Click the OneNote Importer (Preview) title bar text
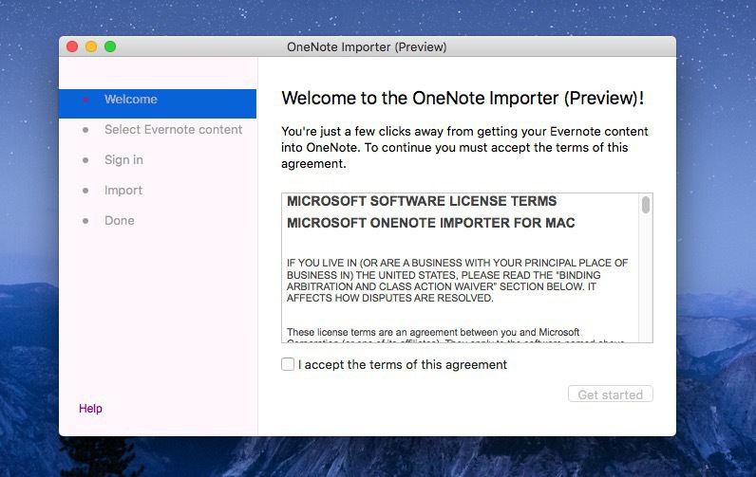756x477 pixels. coord(367,47)
